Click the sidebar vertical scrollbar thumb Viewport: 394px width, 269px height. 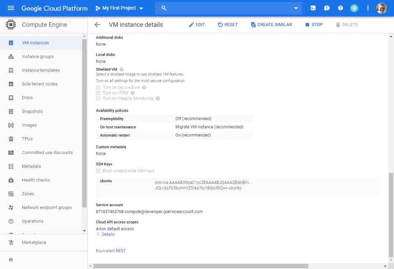coord(84,123)
